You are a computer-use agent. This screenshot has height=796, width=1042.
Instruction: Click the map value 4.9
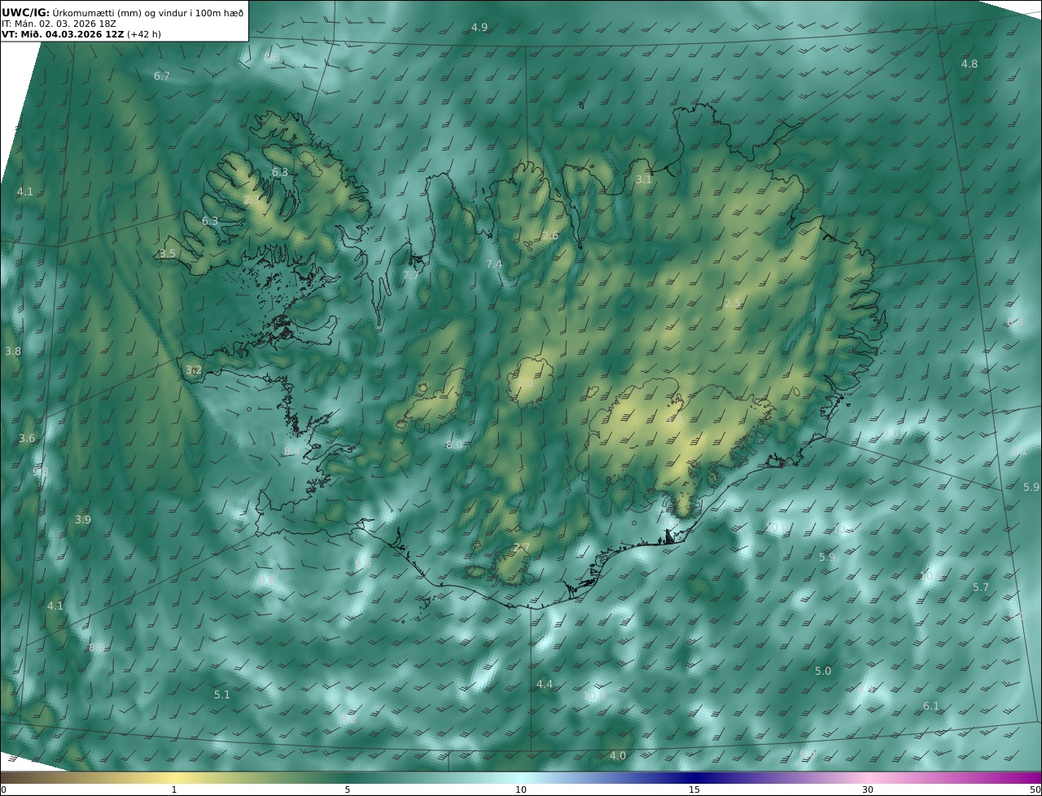point(479,28)
